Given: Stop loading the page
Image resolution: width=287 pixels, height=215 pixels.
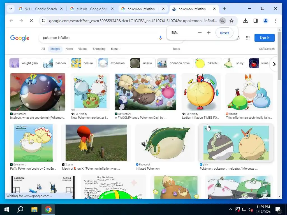Looking at the screenshot, I should (31, 21).
